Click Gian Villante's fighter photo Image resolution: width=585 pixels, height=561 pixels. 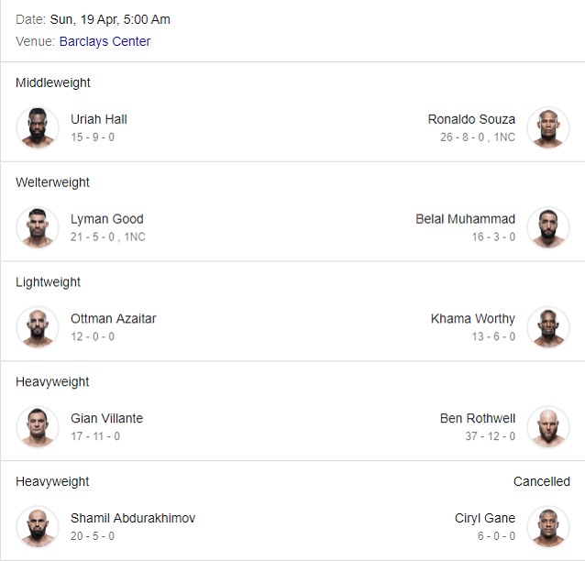(x=38, y=427)
